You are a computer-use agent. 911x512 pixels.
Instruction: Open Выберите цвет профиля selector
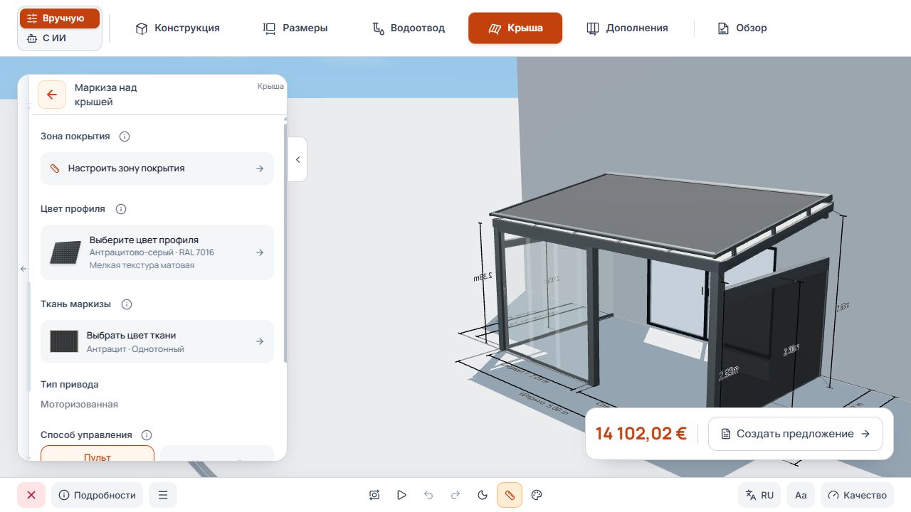pyautogui.click(x=157, y=252)
